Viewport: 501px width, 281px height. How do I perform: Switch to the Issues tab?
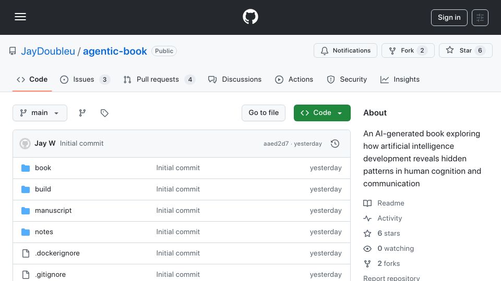click(x=85, y=79)
